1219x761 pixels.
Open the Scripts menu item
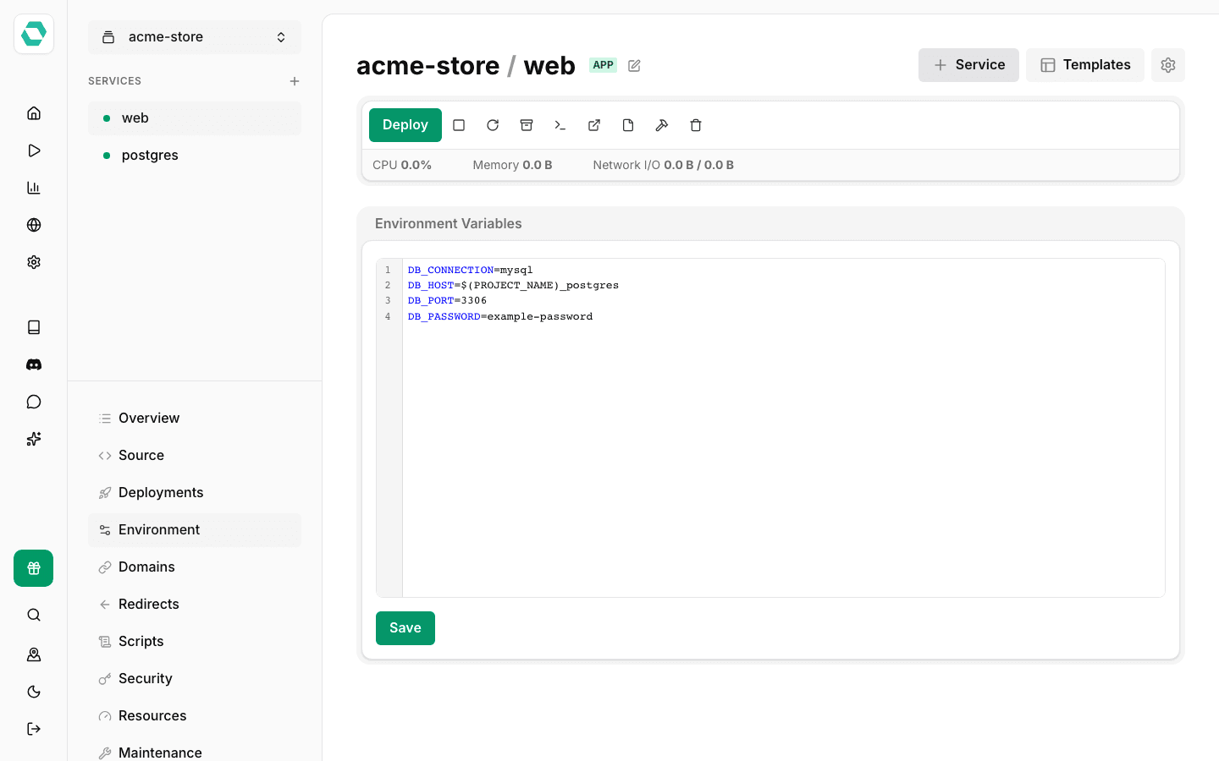pos(195,642)
